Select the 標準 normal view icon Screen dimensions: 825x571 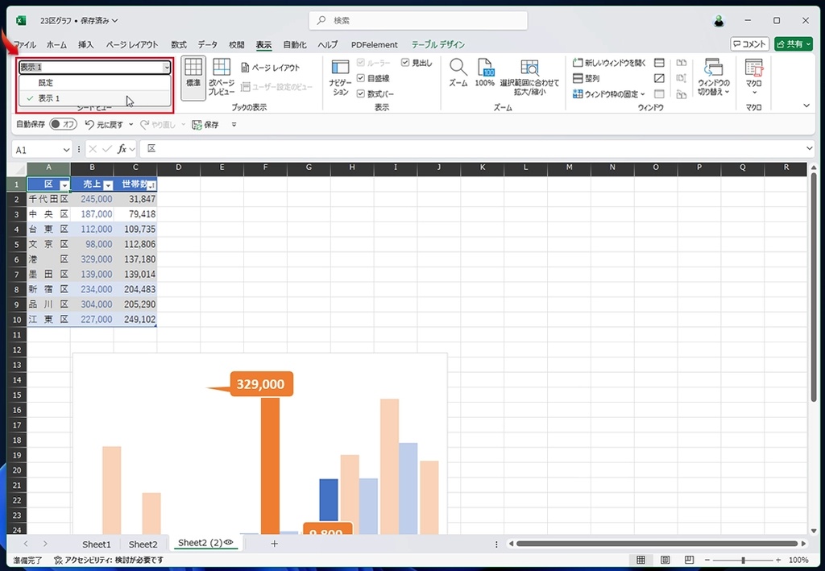pos(193,78)
